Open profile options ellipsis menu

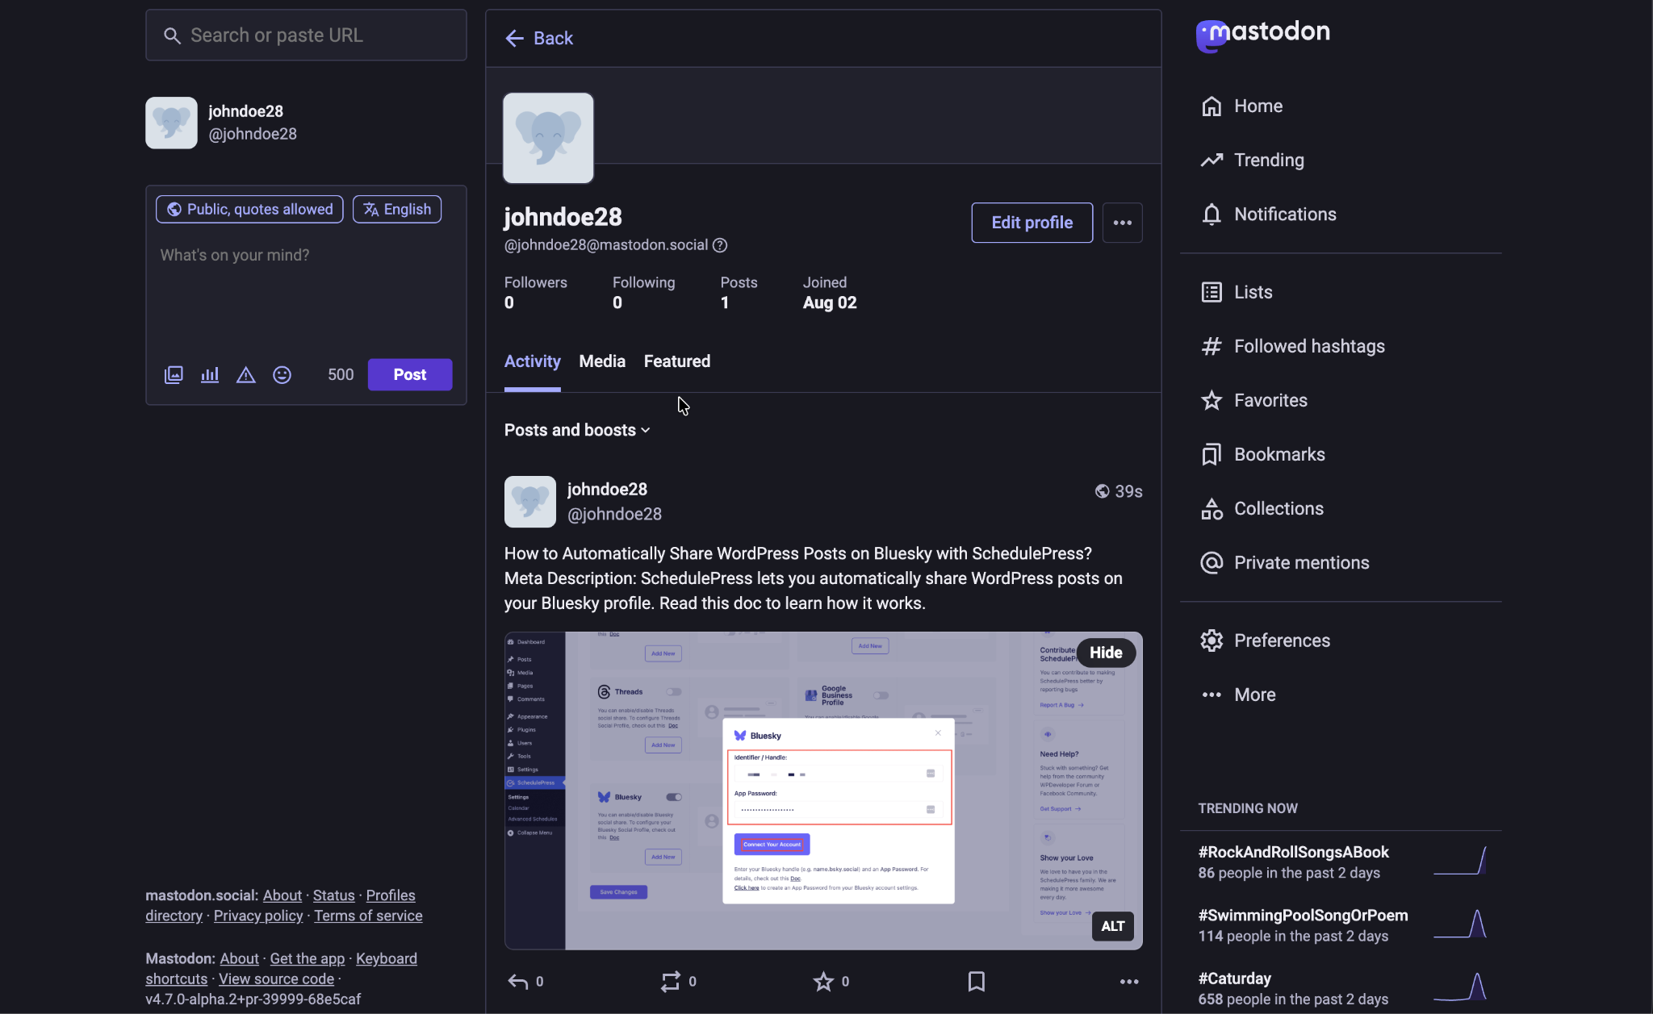pyautogui.click(x=1123, y=223)
